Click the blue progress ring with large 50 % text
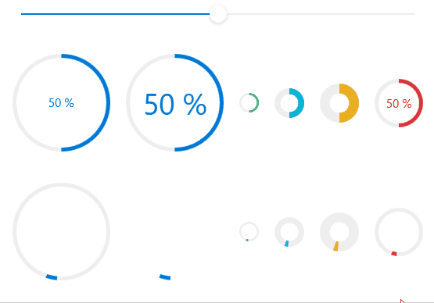 tap(175, 102)
